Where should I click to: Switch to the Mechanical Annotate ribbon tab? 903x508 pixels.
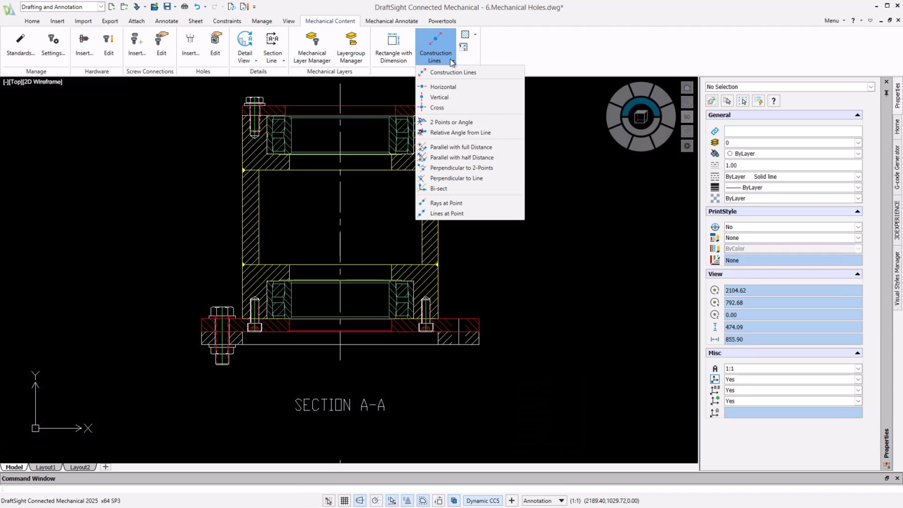[391, 21]
